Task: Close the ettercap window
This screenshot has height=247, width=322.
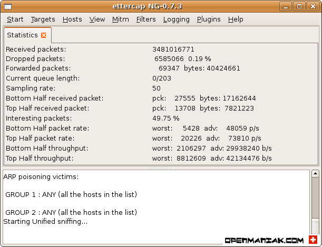Action: [313, 6]
